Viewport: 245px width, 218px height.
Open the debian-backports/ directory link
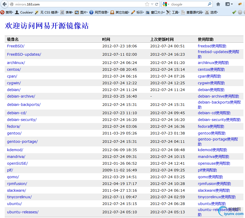(x=24, y=105)
